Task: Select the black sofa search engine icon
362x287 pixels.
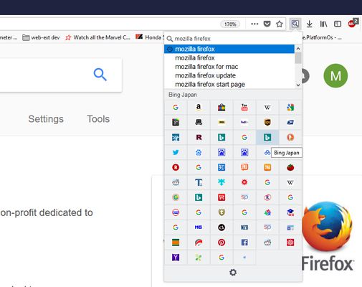Action: click(199, 122)
